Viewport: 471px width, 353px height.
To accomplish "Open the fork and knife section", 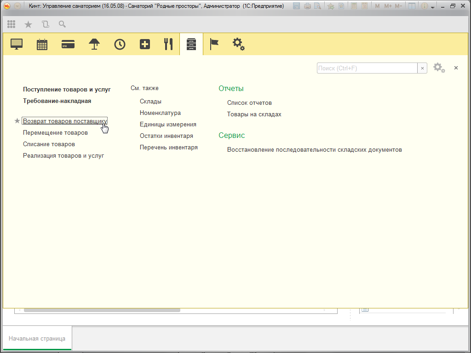I will click(168, 44).
